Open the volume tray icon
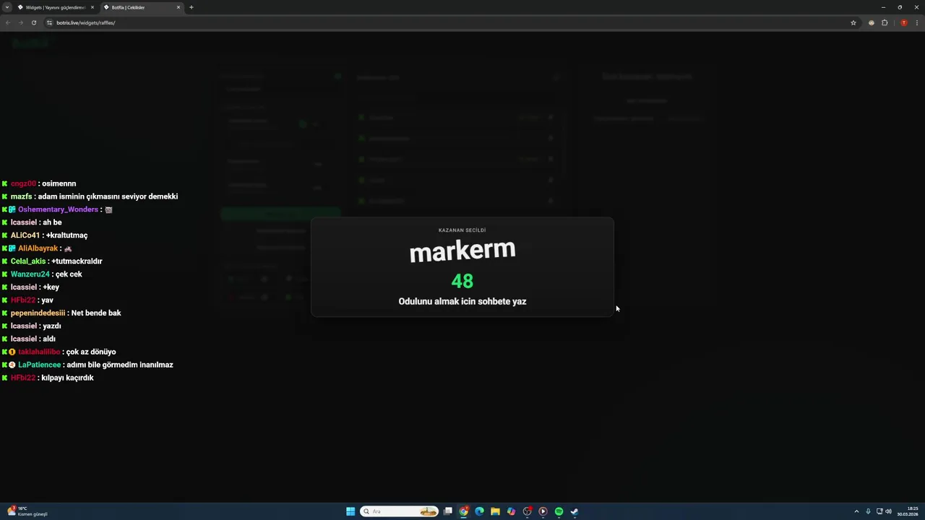Screen dimensions: 925x520 [888, 511]
